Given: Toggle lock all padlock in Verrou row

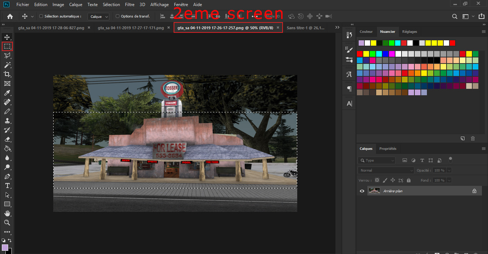Looking at the screenshot, I should (409, 181).
